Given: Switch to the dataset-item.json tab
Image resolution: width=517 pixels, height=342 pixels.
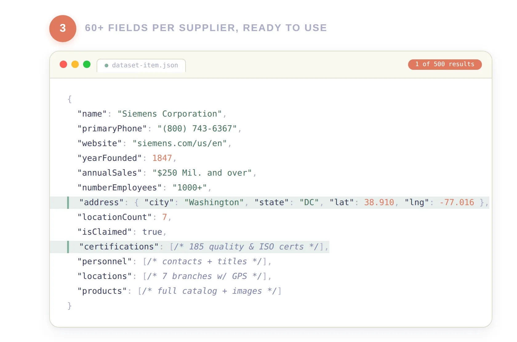Looking at the screenshot, I should point(141,66).
